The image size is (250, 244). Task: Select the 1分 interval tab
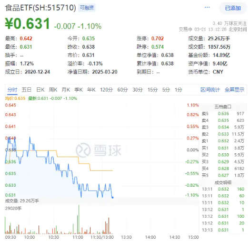click(179, 90)
